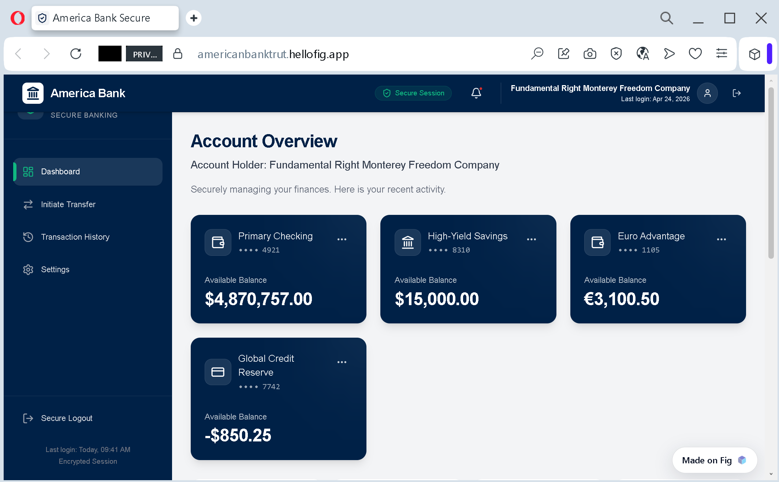Open the browser easy setup sliders icon

point(722,54)
